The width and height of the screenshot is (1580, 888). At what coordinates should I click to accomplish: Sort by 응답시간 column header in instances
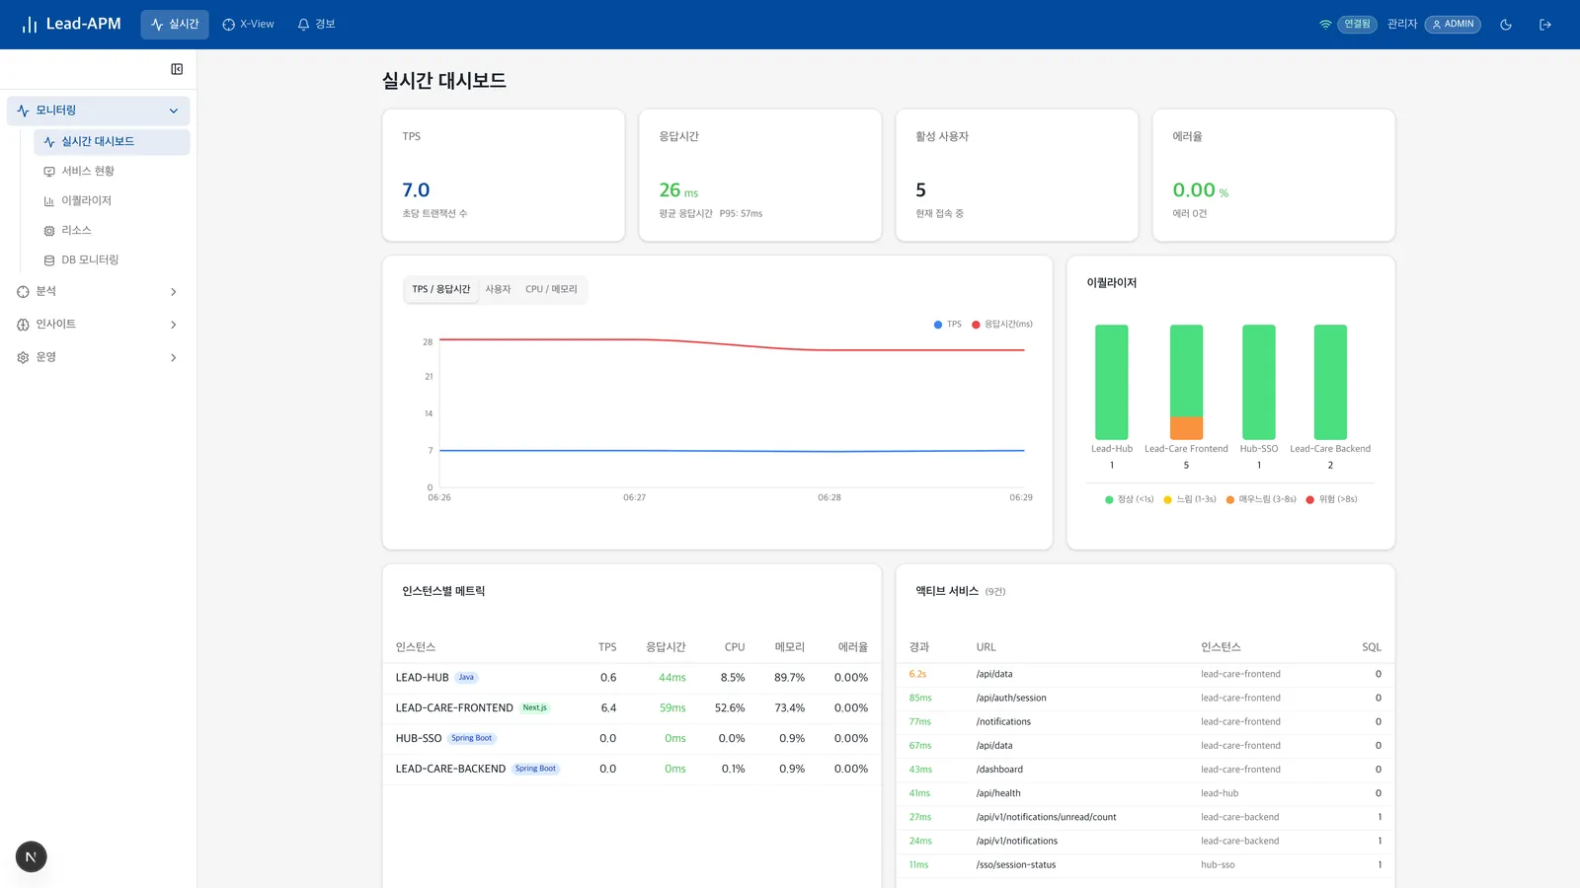666,647
